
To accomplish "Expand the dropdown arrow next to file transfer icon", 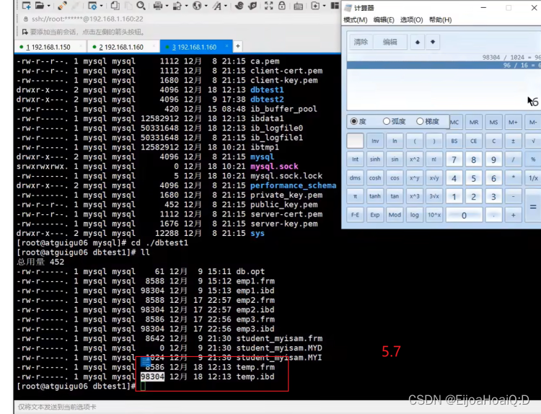I will click(x=186, y=6).
